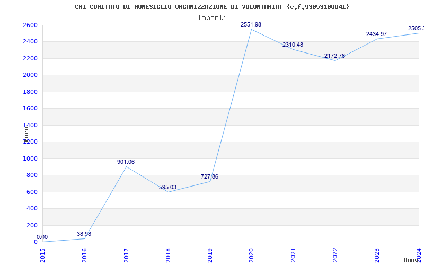
Task: Click the chart title CRI COMITATO DI MONESIGLIO
Action: (x=212, y=7)
